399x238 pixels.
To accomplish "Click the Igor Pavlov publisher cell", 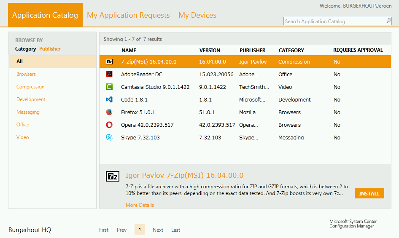I will [x=253, y=62].
